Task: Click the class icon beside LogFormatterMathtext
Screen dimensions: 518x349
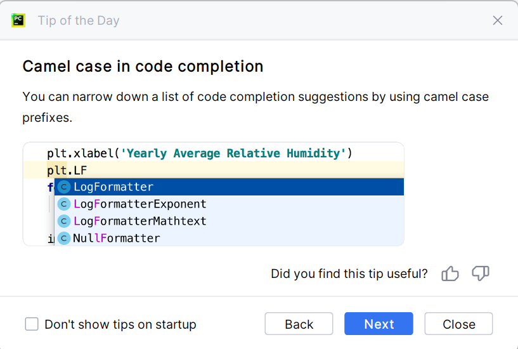Action: pyautogui.click(x=63, y=221)
